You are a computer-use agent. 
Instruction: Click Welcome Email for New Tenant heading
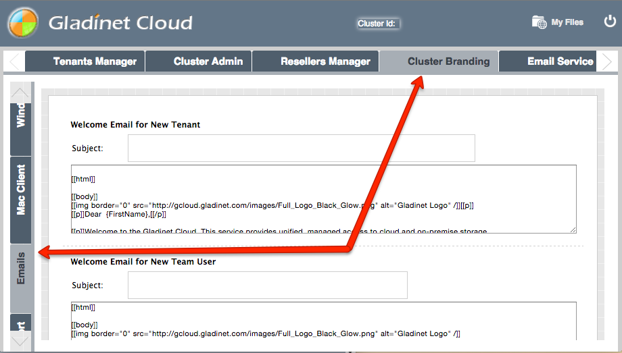[135, 124]
